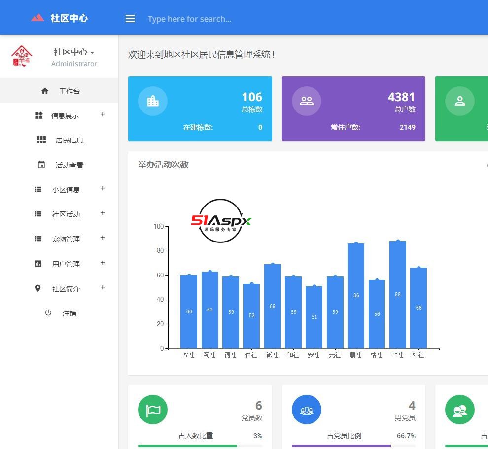Click the person icon on green card
This screenshot has width=488, height=449.
pos(460,101)
